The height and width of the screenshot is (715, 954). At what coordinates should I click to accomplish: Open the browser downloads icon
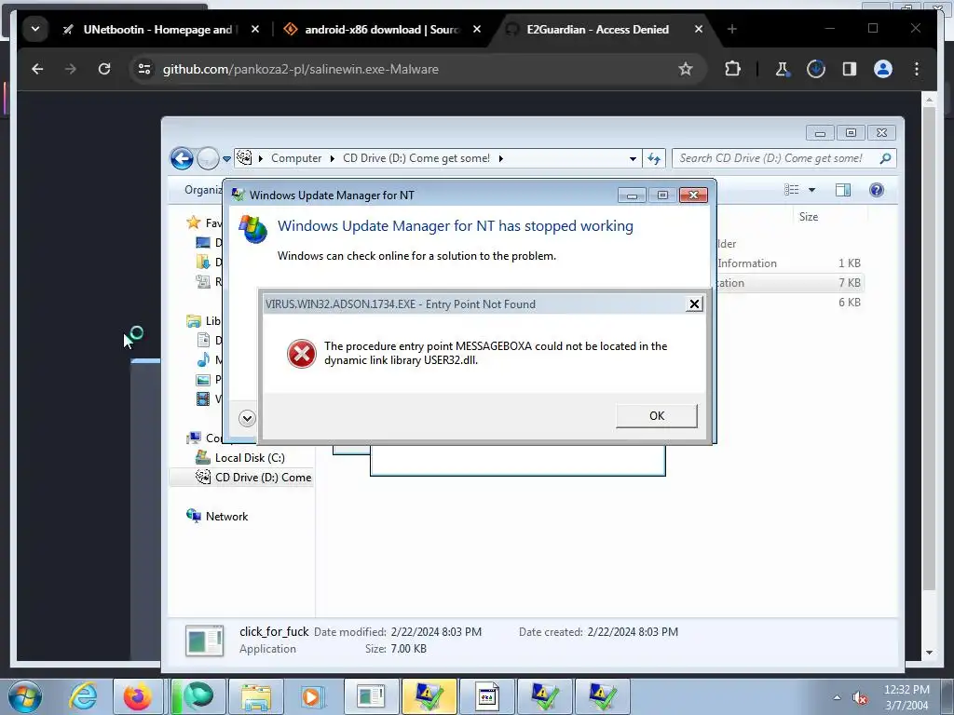click(816, 69)
